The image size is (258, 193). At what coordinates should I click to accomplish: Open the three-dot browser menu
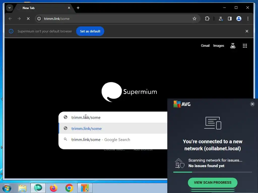pyautogui.click(x=248, y=19)
